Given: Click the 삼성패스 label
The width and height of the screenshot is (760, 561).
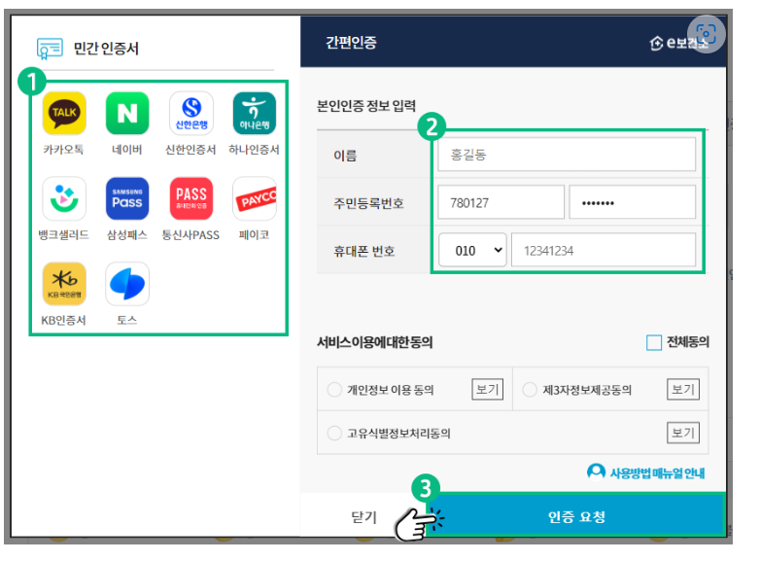Looking at the screenshot, I should click(127, 234).
